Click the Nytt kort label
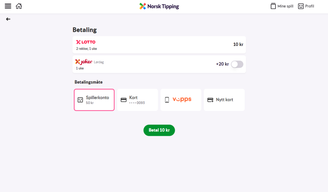Screen dimensions: 328x192 click(x=224, y=100)
